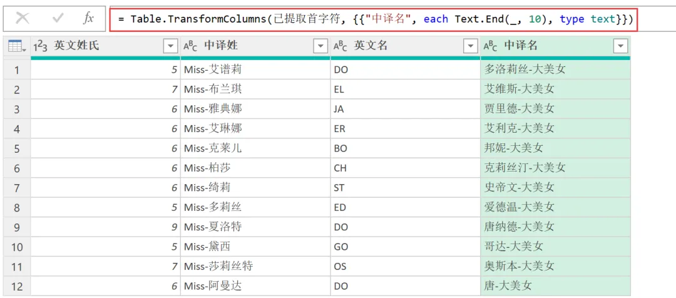Confirm formula with checkmark icon
The width and height of the screenshot is (676, 298).
tap(58, 18)
